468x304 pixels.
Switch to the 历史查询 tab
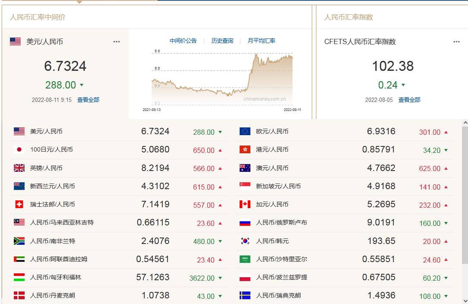[x=222, y=41]
